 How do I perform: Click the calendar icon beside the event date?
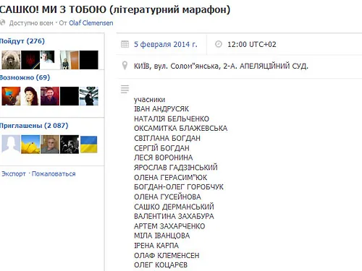pos(125,44)
